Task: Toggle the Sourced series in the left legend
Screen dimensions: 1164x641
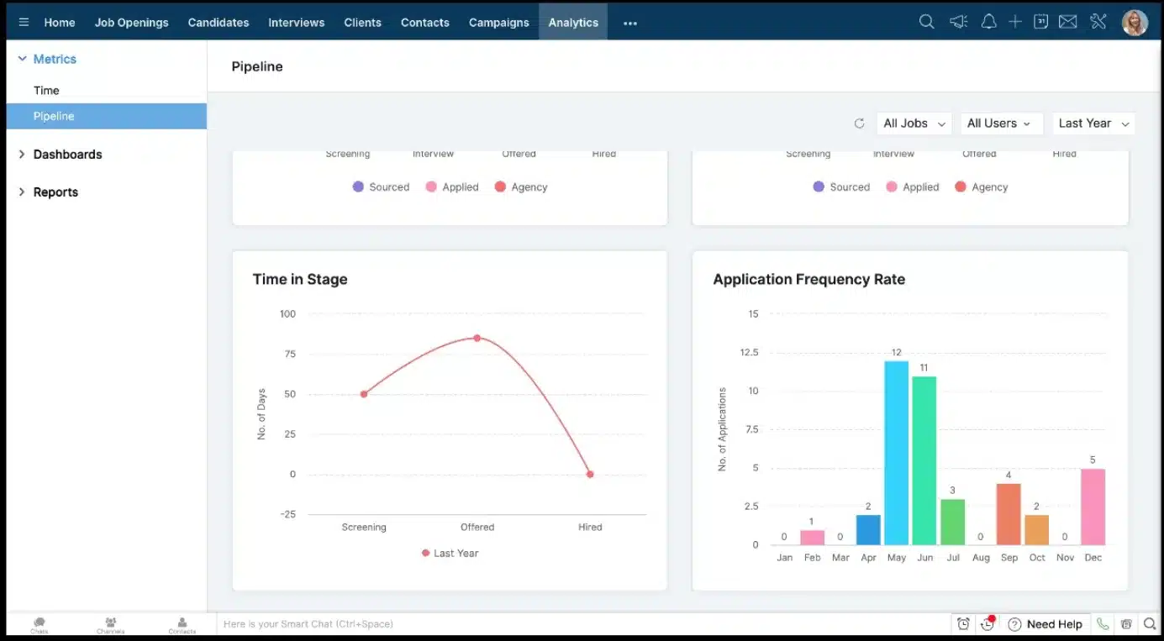Action: (381, 187)
